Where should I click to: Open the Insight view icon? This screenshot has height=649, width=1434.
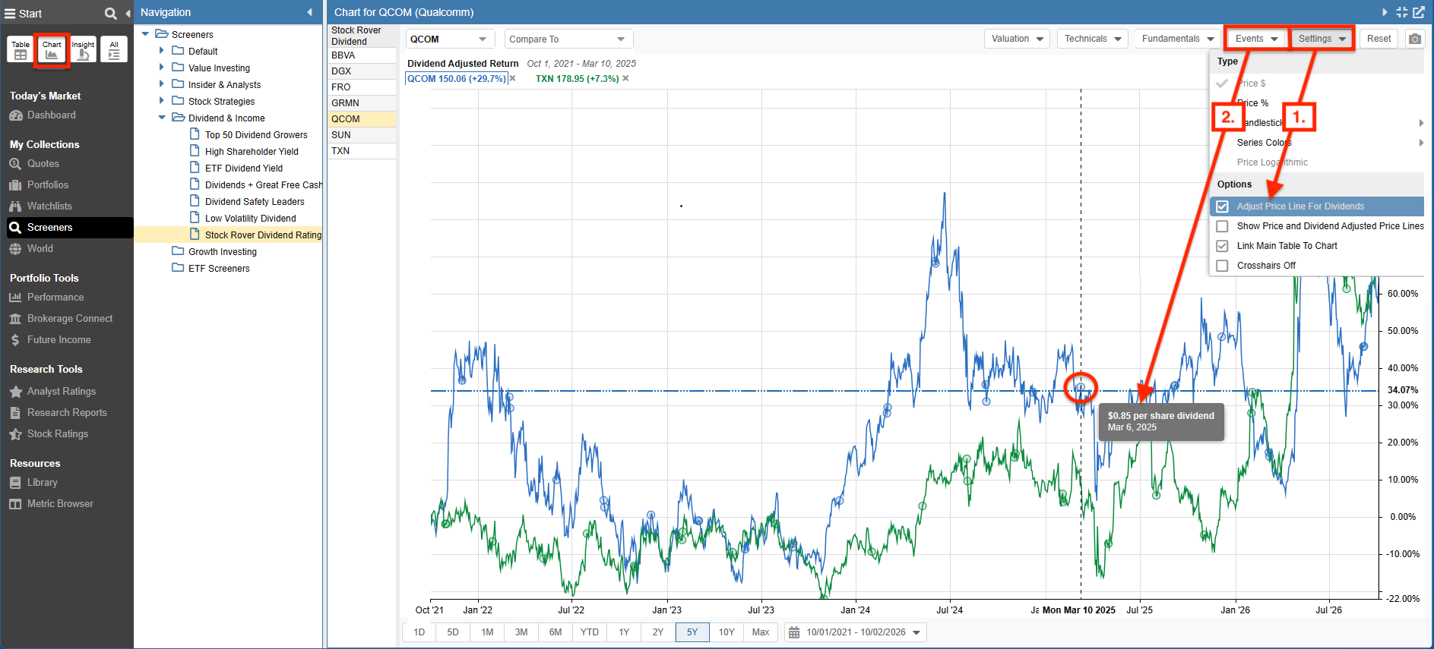83,49
